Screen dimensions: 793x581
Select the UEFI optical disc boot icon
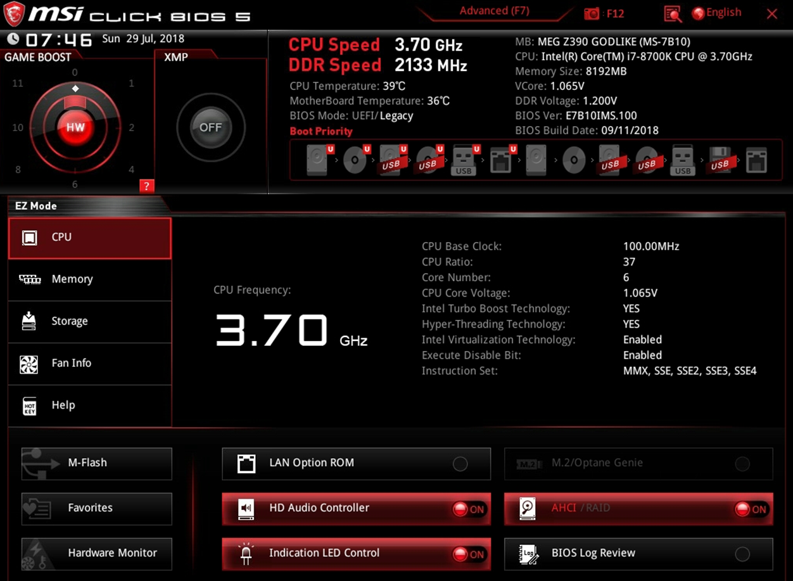(x=355, y=160)
